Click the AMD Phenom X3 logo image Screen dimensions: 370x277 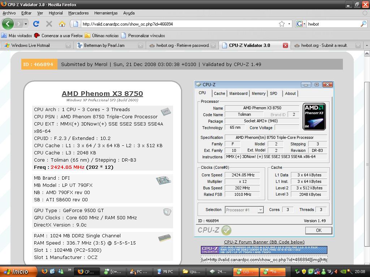pyautogui.click(x=314, y=116)
